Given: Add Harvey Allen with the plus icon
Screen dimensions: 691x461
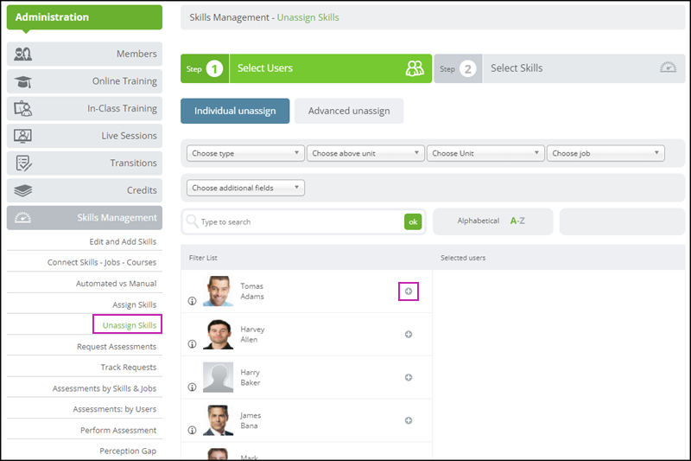Looking at the screenshot, I should coord(409,335).
